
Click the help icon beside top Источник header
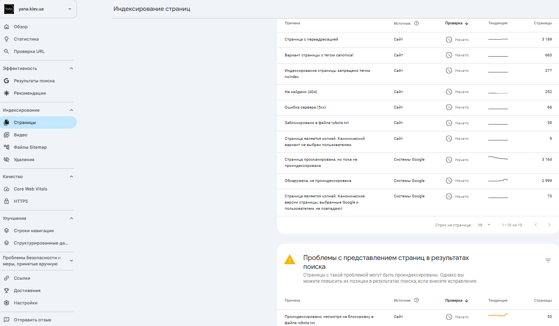[416, 23]
